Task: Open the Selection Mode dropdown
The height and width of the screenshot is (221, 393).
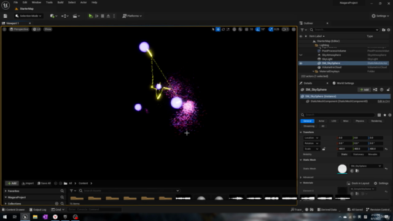Action: [x=28, y=16]
